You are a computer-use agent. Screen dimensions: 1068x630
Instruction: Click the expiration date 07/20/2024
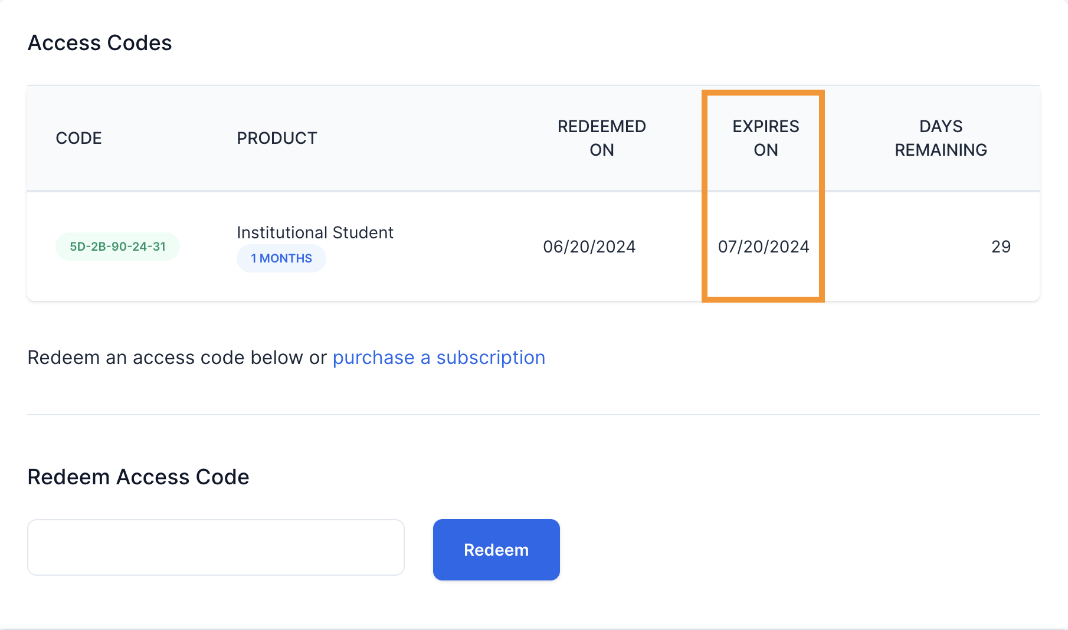pyautogui.click(x=764, y=247)
